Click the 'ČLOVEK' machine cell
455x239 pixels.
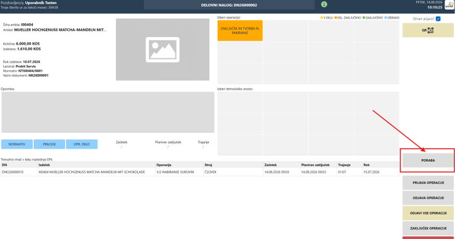point(234,172)
